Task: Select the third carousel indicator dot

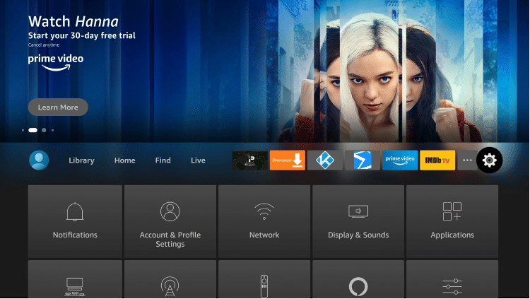Action: [44, 130]
